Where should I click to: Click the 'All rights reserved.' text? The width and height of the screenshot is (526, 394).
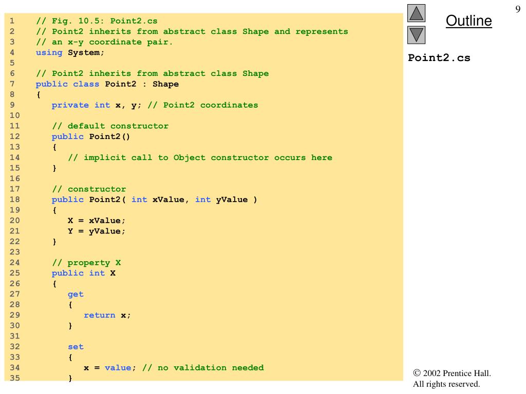tap(446, 384)
